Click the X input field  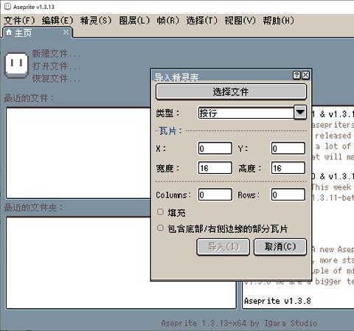coord(215,148)
